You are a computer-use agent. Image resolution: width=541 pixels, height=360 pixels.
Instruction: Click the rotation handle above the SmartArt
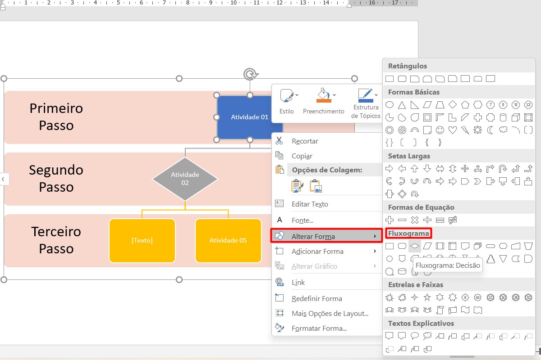tap(250, 74)
